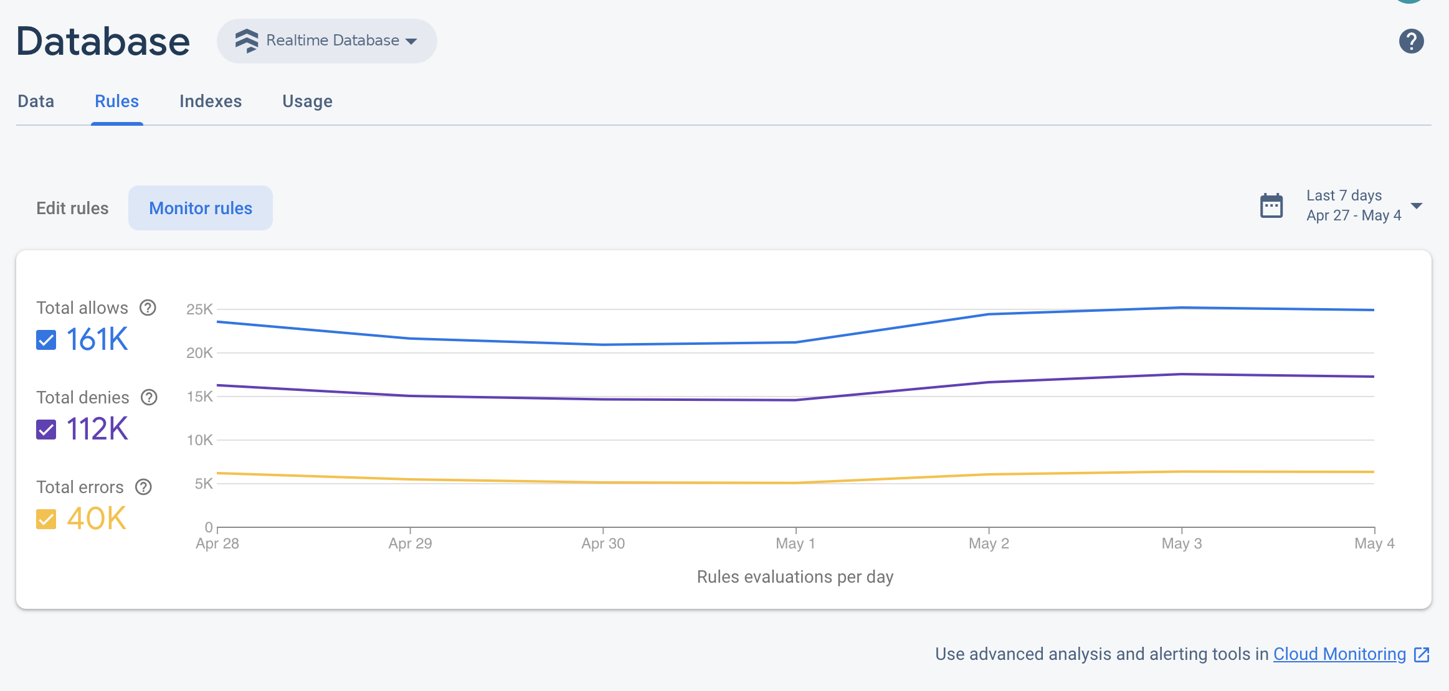Switch to the Data tab
The image size is (1449, 691).
pyautogui.click(x=36, y=101)
